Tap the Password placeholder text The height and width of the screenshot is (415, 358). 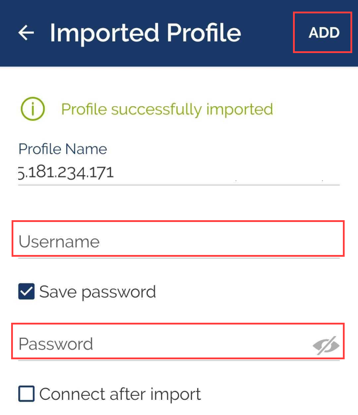(56, 344)
